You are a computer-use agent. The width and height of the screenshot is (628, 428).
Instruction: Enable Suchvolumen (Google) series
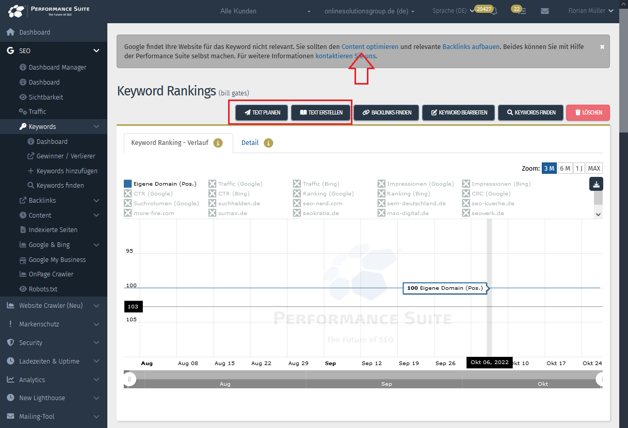(x=162, y=203)
